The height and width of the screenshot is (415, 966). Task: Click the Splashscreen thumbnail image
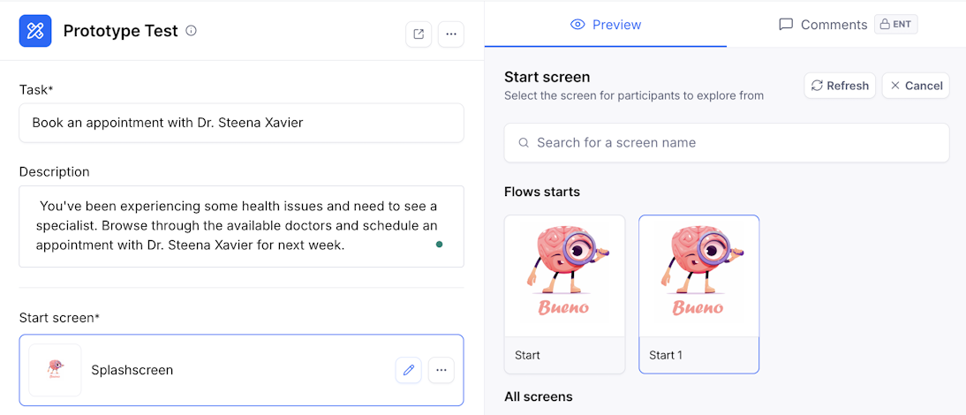(x=55, y=370)
